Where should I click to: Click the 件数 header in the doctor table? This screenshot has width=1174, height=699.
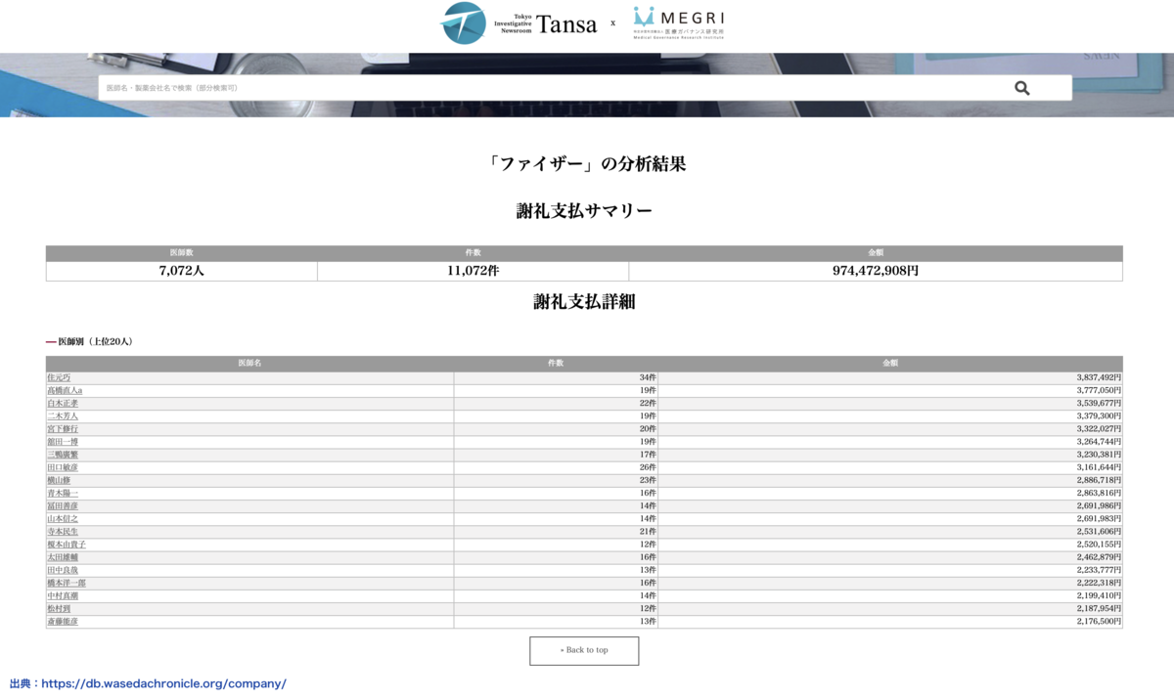pyautogui.click(x=556, y=363)
